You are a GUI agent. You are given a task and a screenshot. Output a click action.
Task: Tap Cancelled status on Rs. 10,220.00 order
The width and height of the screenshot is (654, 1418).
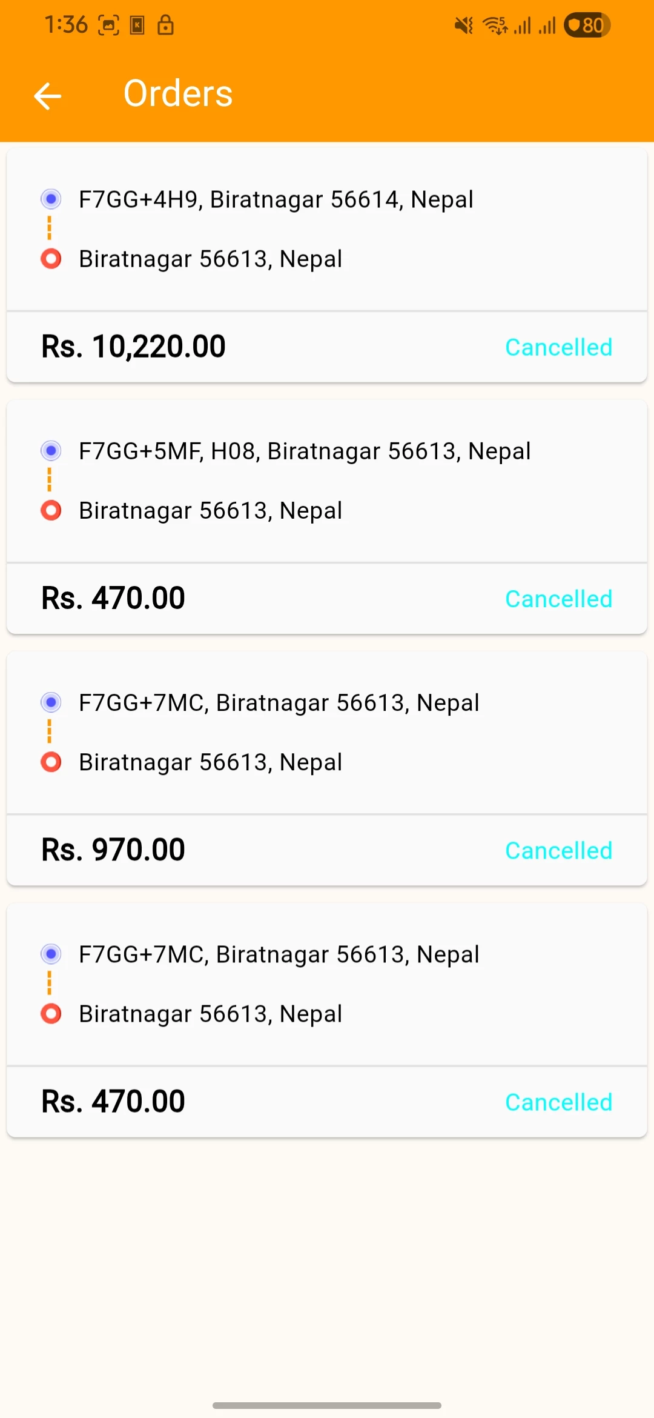tap(558, 347)
